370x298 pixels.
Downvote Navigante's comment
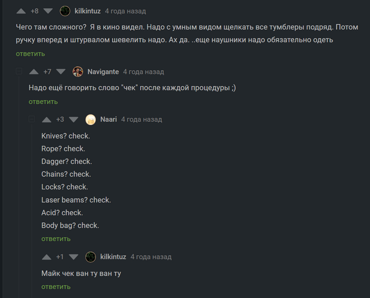point(61,72)
